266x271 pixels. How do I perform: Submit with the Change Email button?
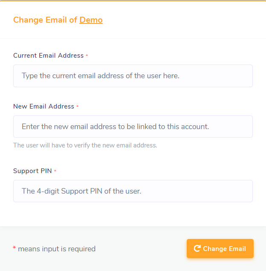[220, 248]
